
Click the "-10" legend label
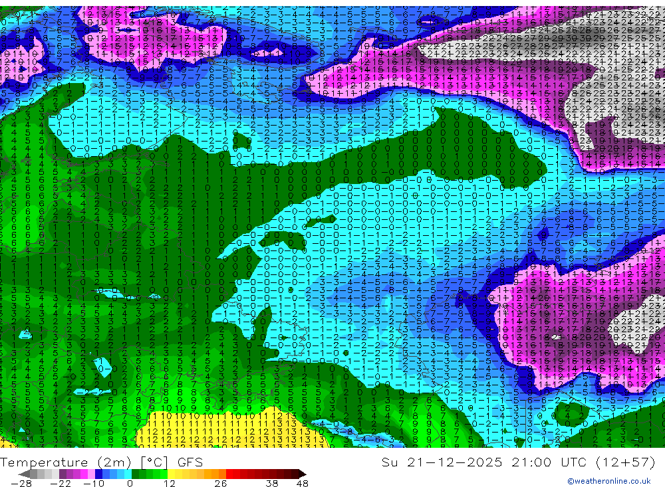[x=93, y=483]
